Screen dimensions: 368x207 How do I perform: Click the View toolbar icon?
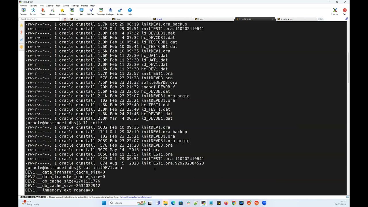point(72,11)
